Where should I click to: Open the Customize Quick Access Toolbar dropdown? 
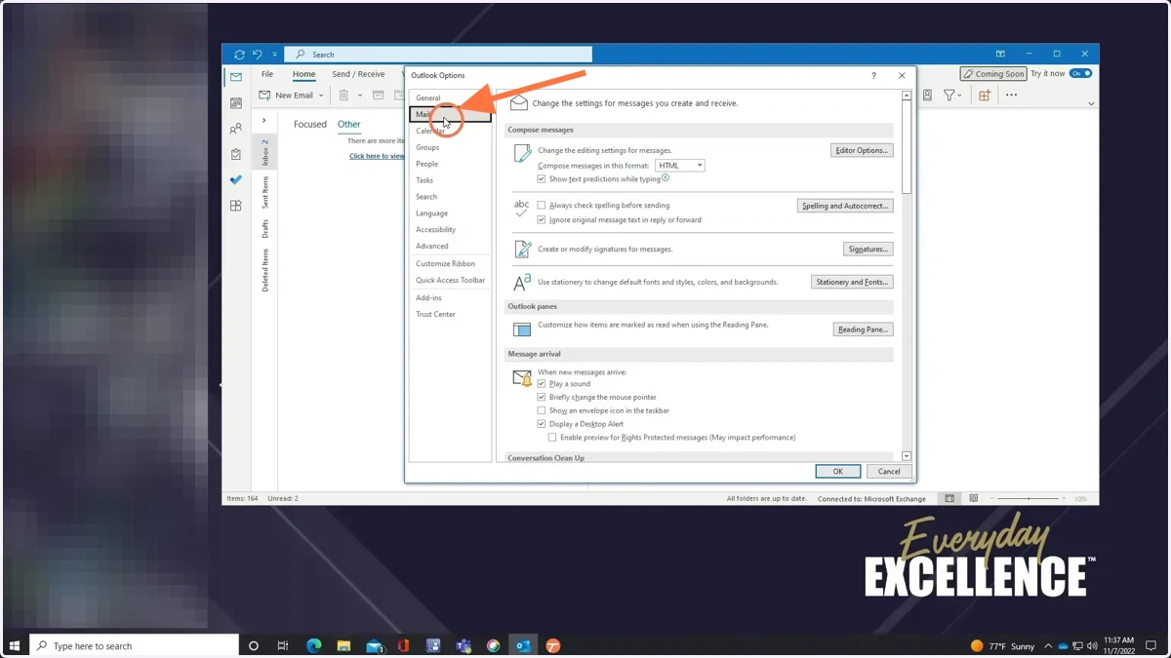(275, 55)
